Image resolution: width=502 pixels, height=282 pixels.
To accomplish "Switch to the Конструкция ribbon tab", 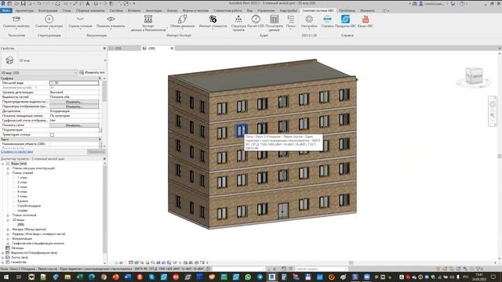I will point(48,10).
